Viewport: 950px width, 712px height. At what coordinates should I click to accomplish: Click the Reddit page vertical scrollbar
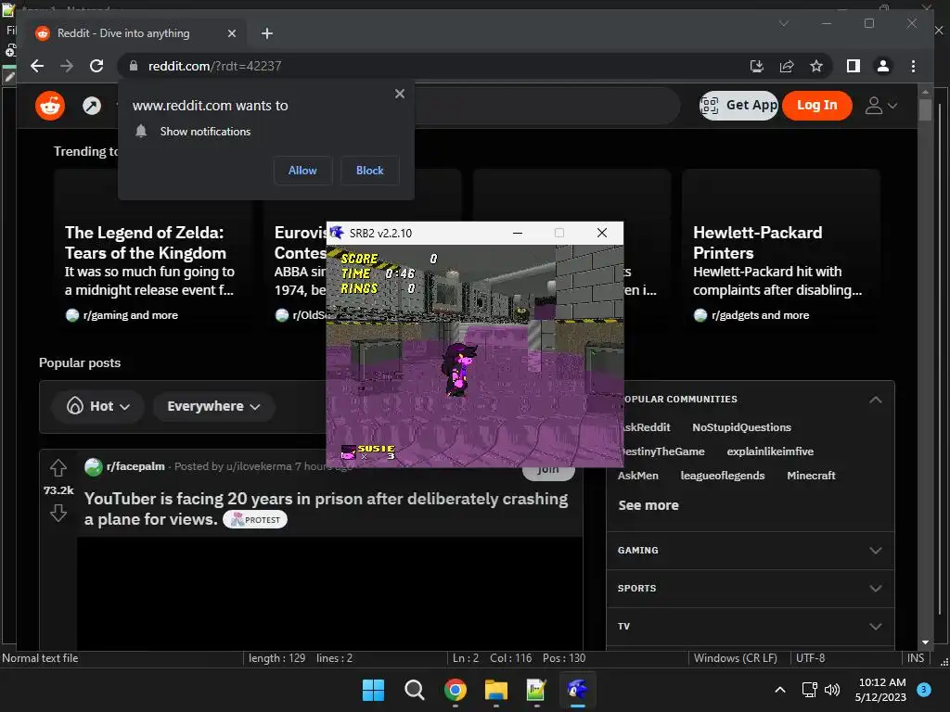point(925,111)
